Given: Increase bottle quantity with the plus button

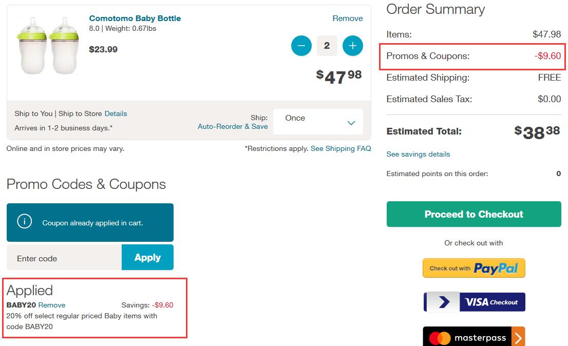Looking at the screenshot, I should (x=352, y=46).
